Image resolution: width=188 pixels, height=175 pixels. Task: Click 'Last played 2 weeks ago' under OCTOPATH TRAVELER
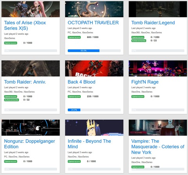80,28
